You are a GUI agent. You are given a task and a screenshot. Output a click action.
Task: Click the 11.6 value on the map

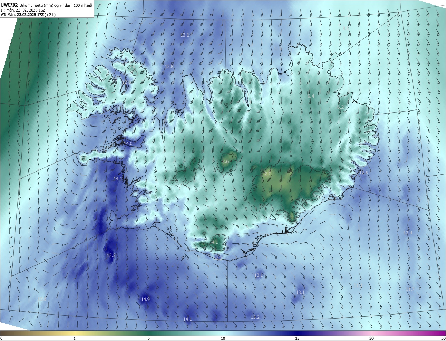[278, 48]
